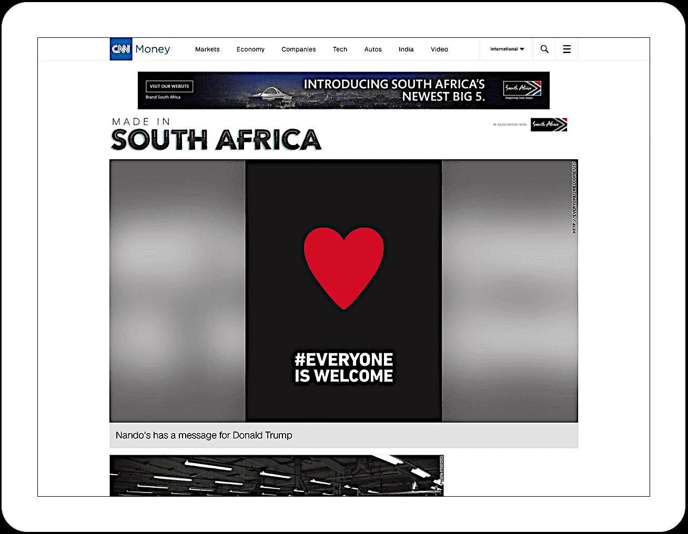Open the Nando's message for Donald Trump headline
Viewport: 688px width, 534px height.
(204, 435)
